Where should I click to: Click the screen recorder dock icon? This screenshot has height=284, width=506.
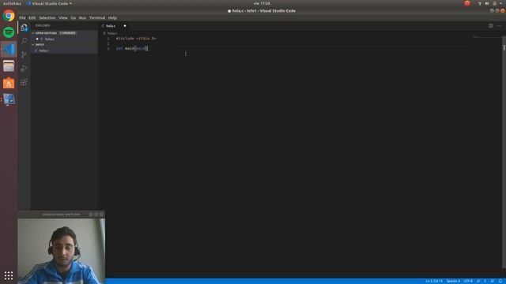tap(9, 99)
